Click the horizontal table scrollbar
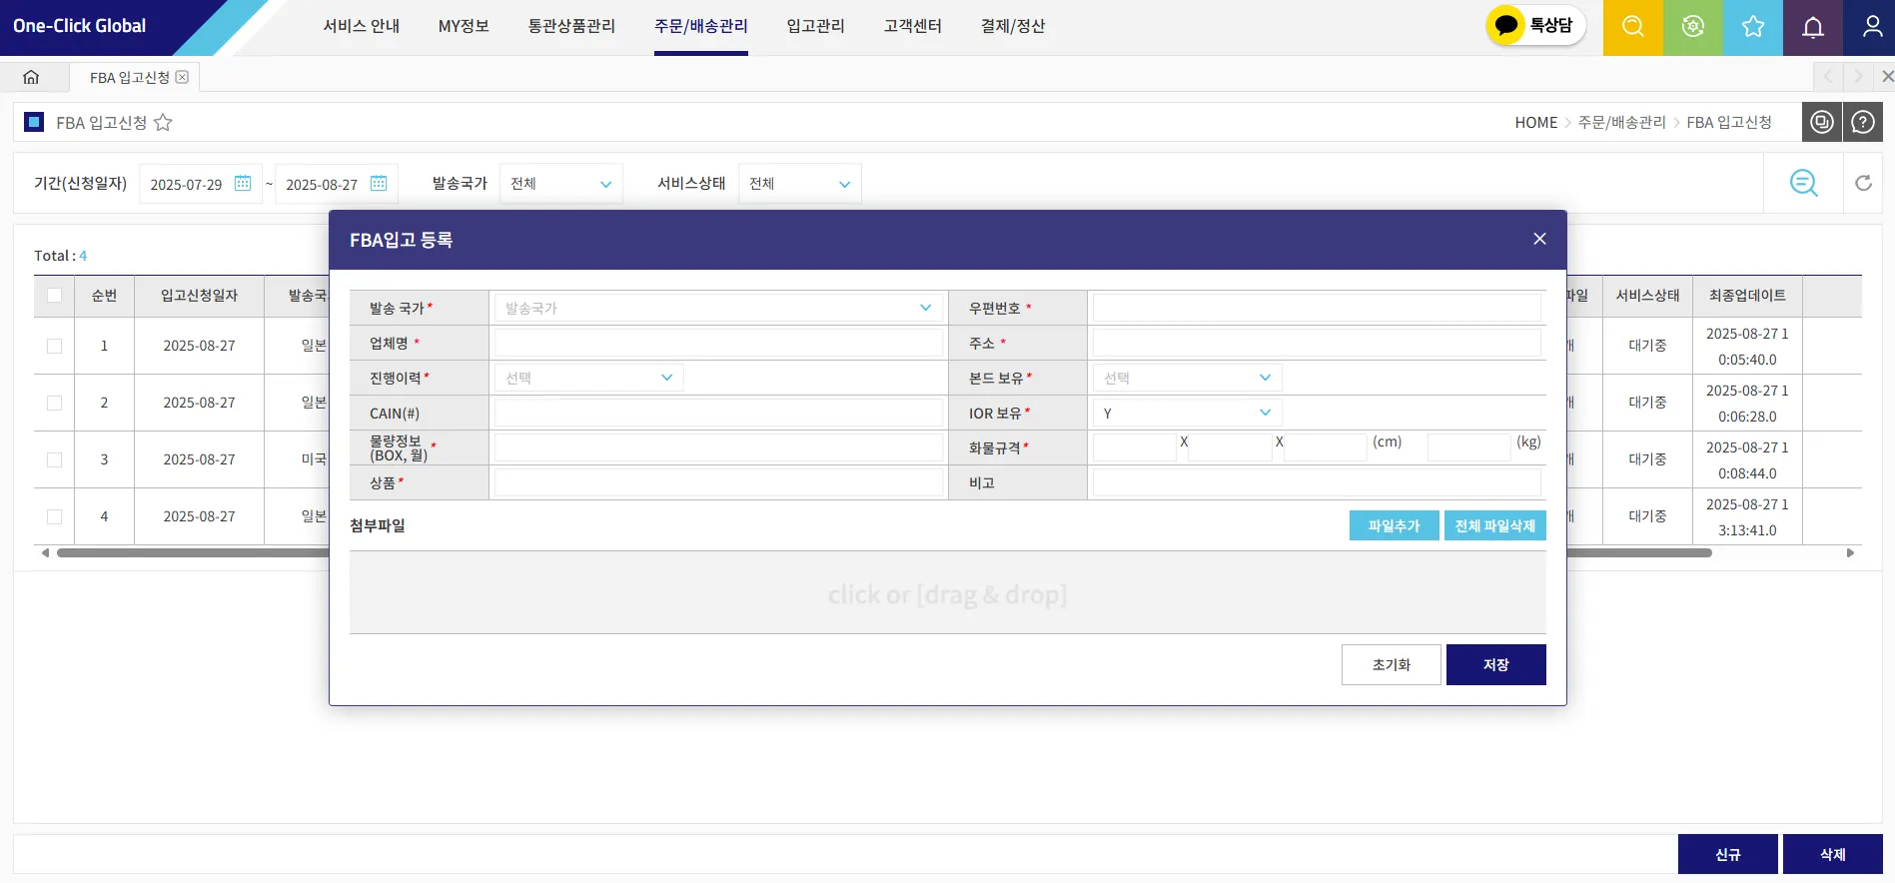Viewport: 1895px width, 883px height. coord(884,552)
